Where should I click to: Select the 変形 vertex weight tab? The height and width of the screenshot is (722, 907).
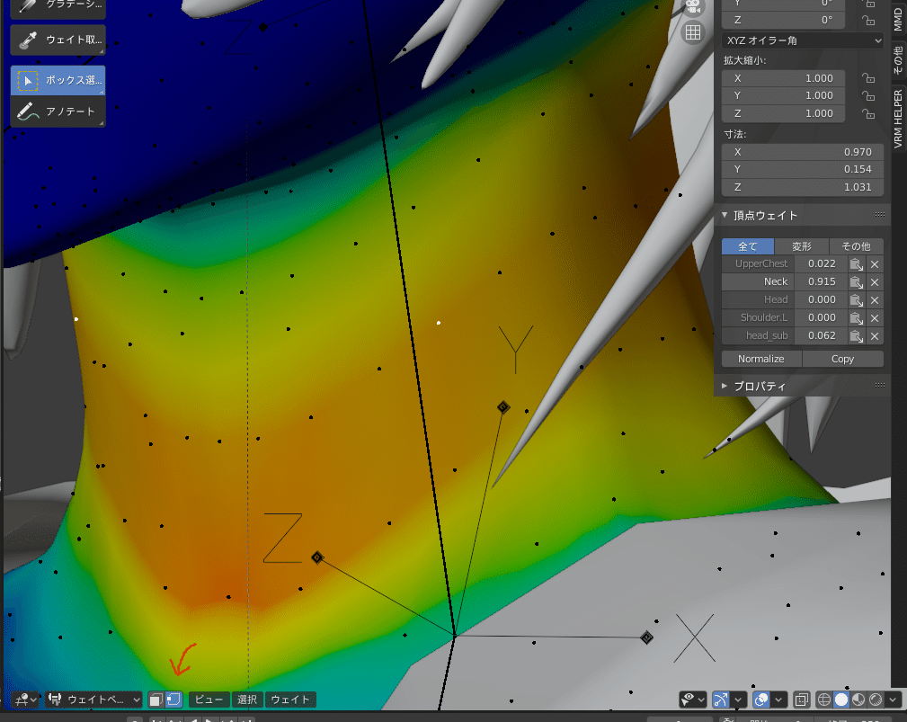coord(802,246)
